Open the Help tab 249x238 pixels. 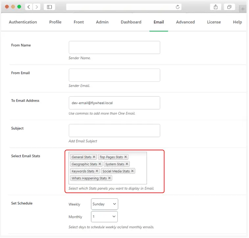[x=237, y=22]
